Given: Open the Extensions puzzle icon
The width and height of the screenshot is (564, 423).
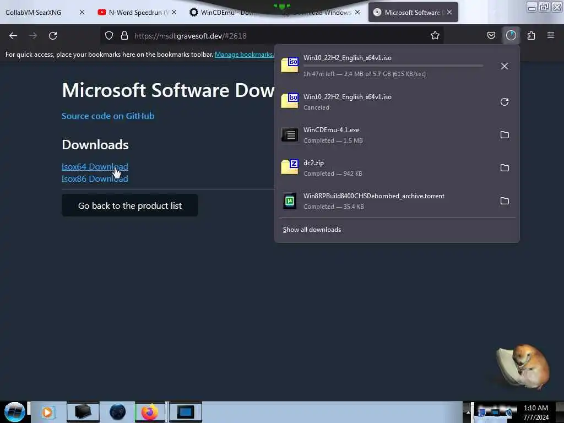Looking at the screenshot, I should [x=531, y=36].
